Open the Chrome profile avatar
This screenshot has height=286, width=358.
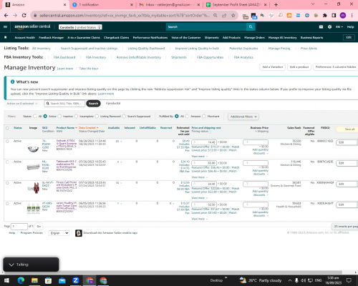click(x=343, y=16)
